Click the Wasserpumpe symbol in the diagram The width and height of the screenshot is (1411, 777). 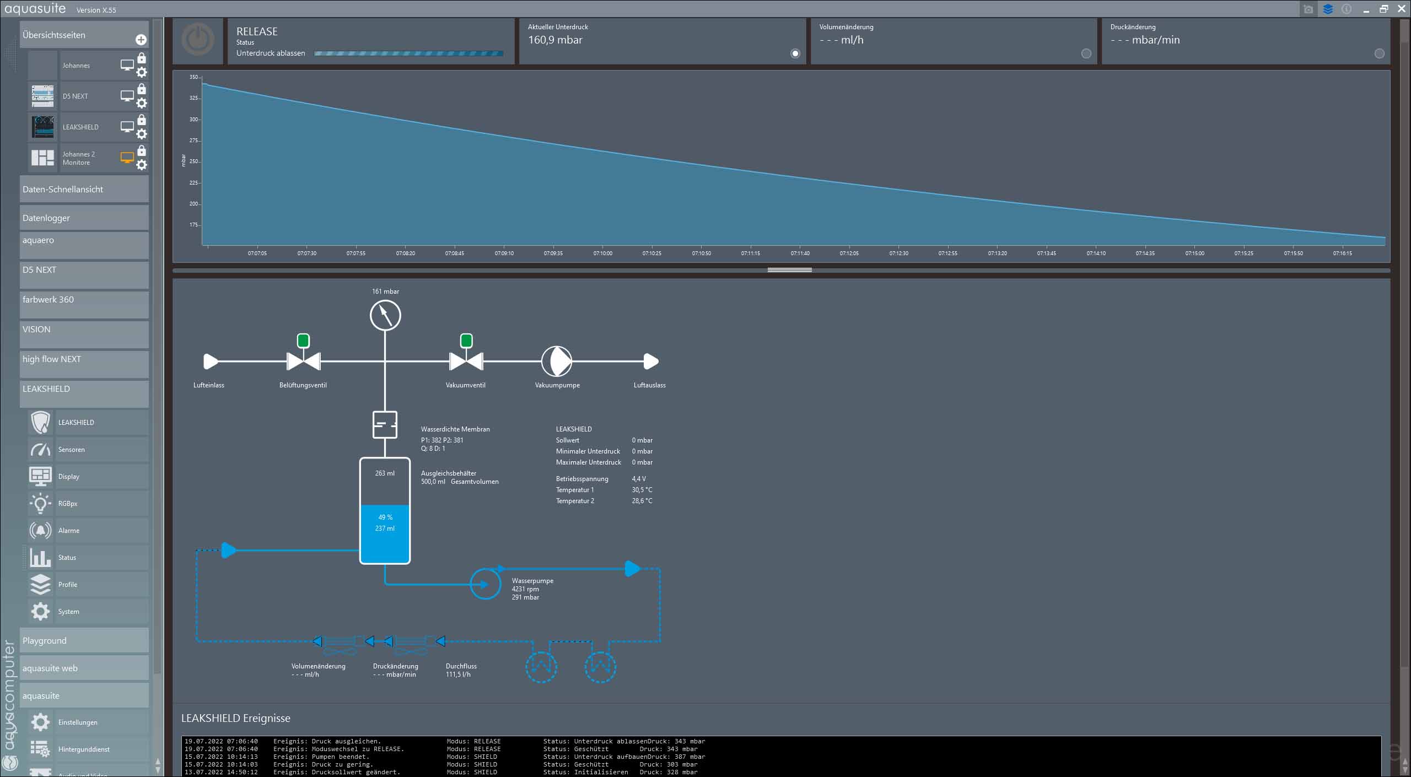click(x=486, y=584)
